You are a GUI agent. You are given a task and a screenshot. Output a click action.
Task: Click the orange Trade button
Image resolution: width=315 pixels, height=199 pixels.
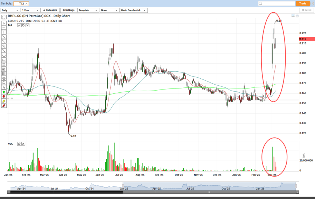pyautogui.click(x=302, y=3)
